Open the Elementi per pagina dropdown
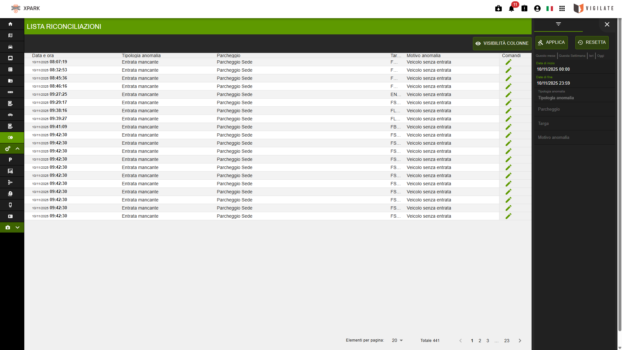This screenshot has height=350, width=622. tap(397, 340)
